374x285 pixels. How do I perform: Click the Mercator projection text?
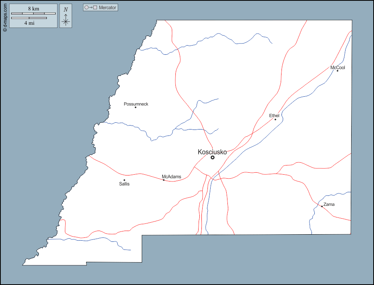point(108,8)
